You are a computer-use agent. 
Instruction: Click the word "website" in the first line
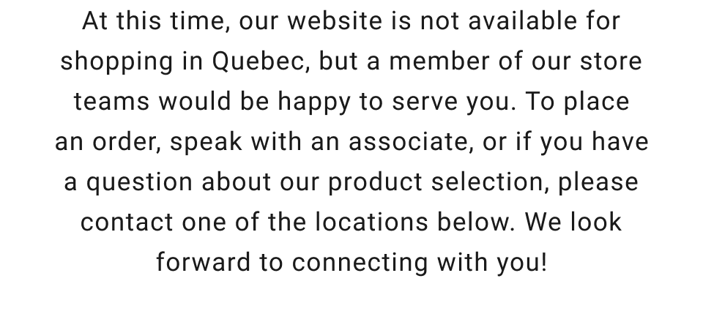(335, 21)
